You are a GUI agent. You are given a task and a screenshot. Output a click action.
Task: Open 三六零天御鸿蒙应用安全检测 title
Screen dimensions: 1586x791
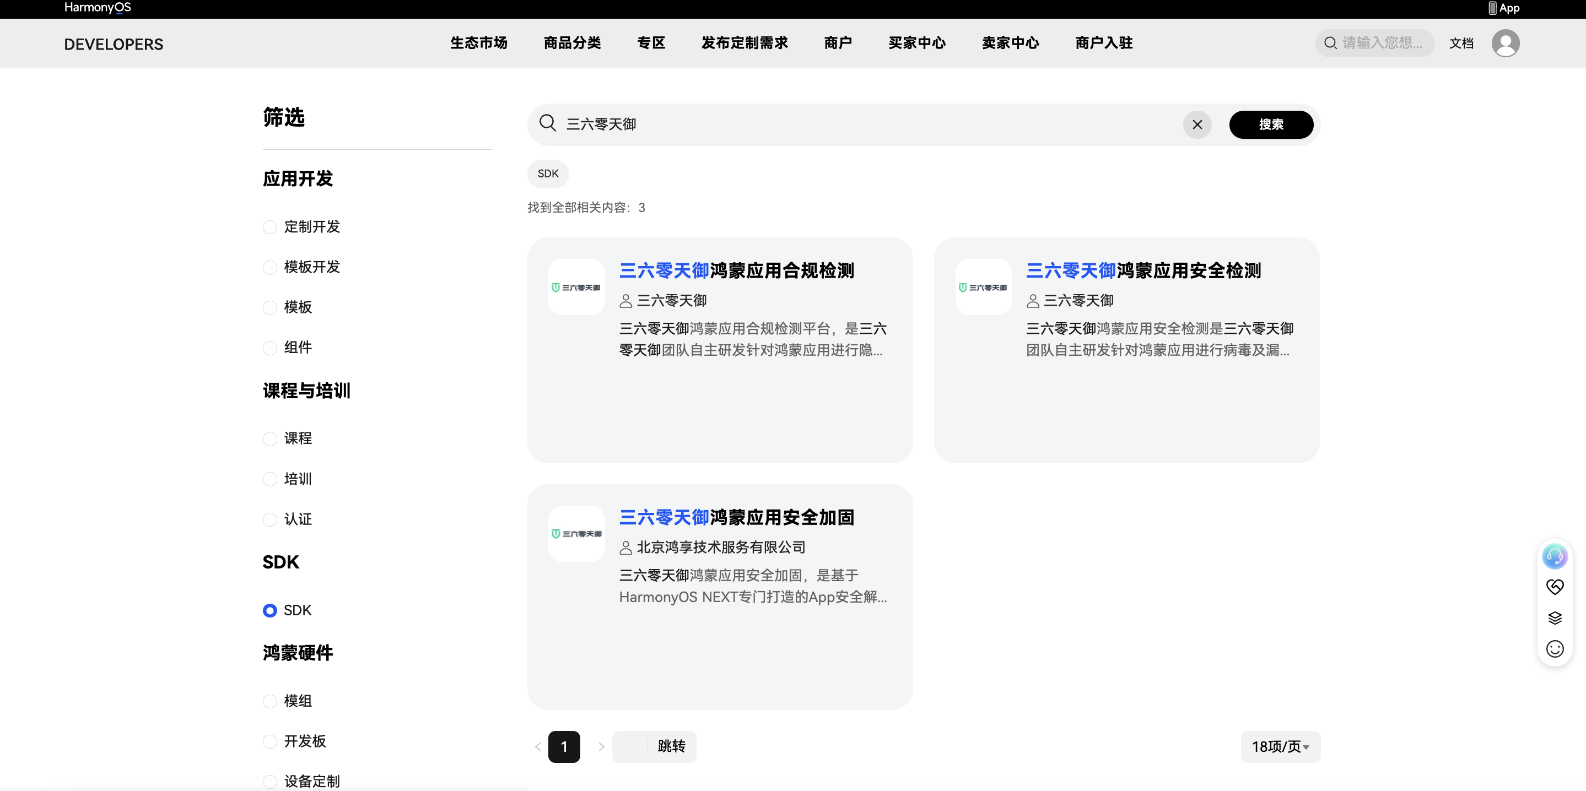tap(1143, 270)
